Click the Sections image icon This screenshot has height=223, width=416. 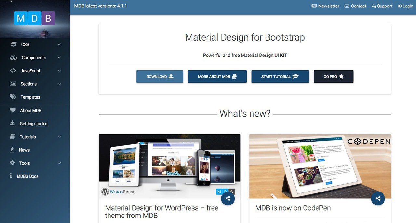tap(13, 84)
